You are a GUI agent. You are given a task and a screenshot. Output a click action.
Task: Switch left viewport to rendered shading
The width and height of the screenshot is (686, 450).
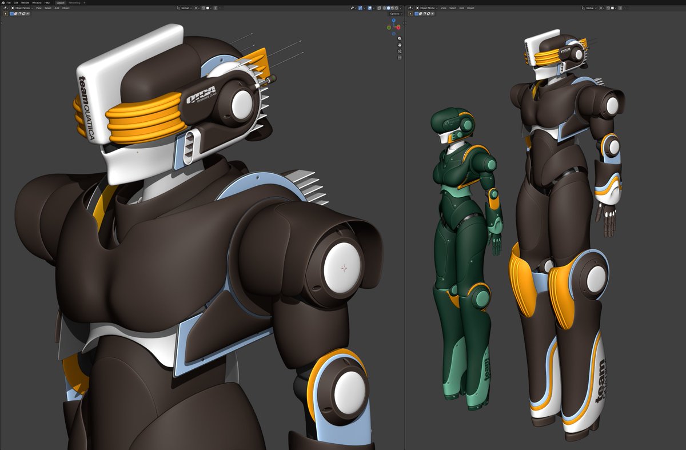point(396,8)
